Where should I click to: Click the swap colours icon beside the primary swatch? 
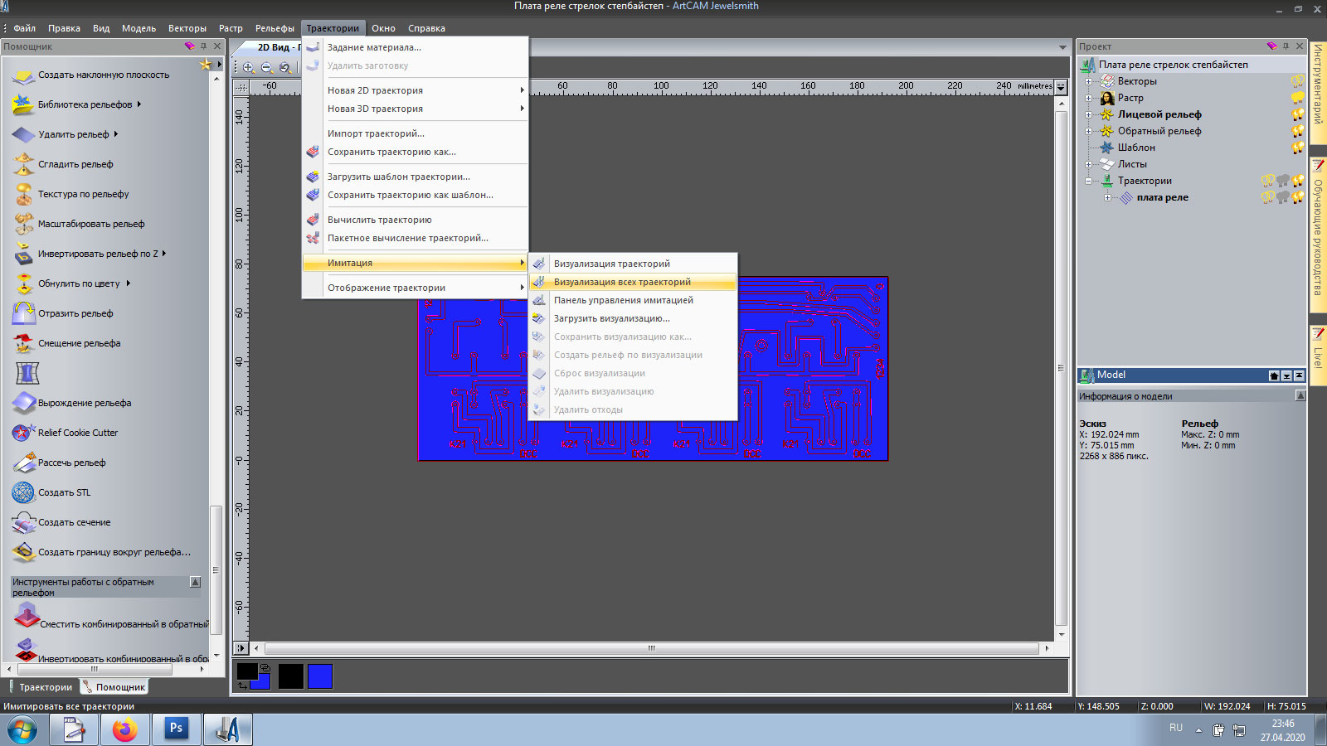pyautogui.click(x=243, y=685)
